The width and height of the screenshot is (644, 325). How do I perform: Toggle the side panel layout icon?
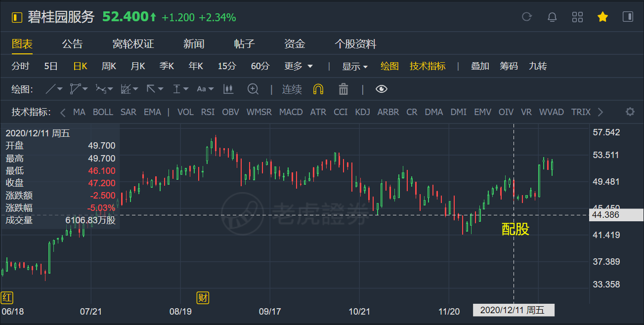coord(628,17)
